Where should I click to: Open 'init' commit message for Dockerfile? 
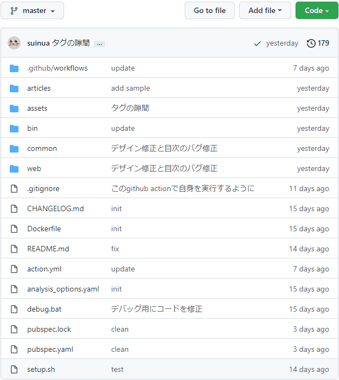pos(116,229)
